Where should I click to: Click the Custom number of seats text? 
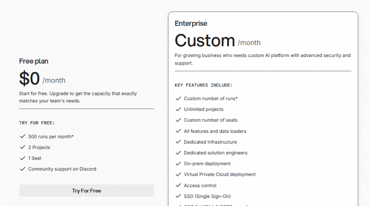click(210, 120)
